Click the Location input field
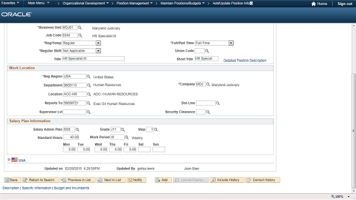This screenshot has width=356, height=200. coord(75,94)
